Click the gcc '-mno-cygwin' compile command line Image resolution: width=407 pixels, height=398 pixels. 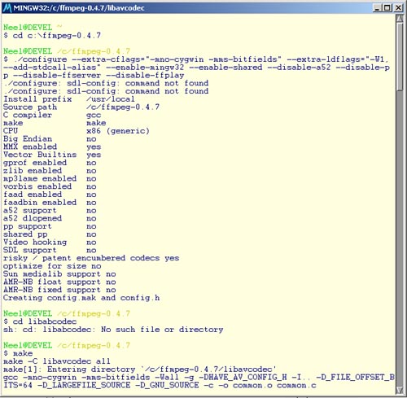pos(199,377)
